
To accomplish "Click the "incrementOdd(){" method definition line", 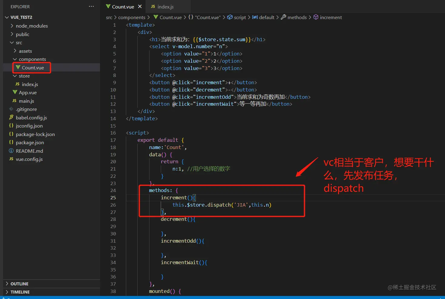I will point(183,241).
